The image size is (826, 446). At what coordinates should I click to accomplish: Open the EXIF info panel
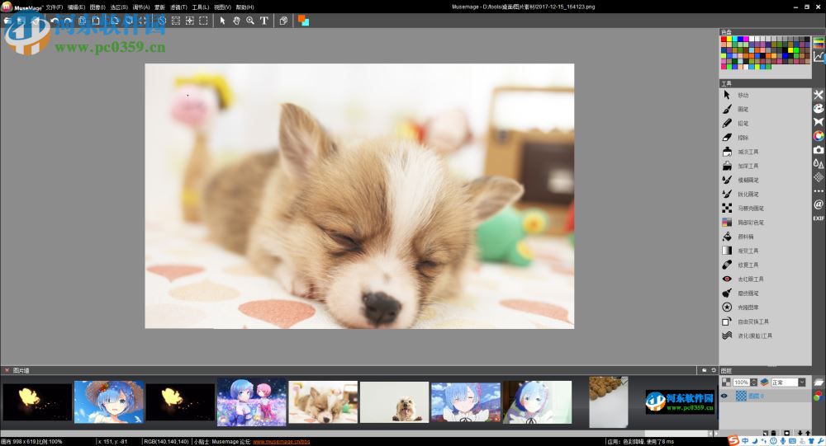point(819,218)
